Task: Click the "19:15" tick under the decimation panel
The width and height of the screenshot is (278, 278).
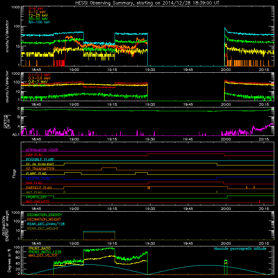Action: pos(112,244)
